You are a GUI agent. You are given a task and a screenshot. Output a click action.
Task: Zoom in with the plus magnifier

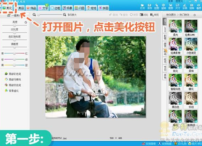[x=64, y=15]
